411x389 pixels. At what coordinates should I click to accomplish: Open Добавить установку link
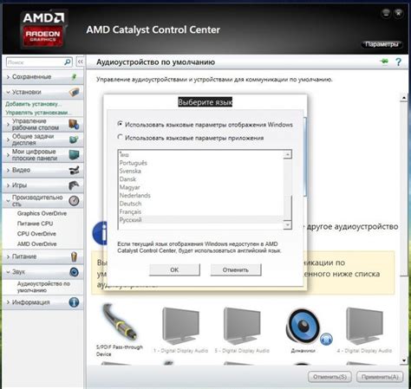[33, 104]
